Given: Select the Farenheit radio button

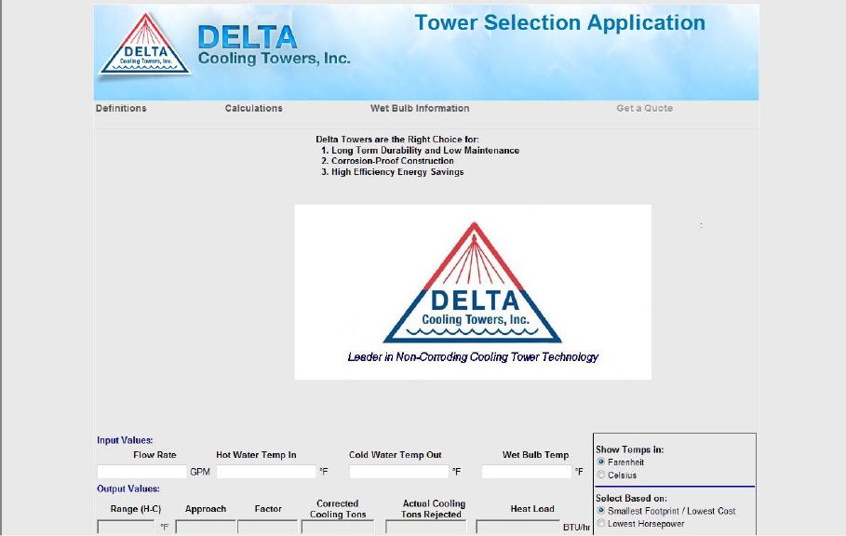Looking at the screenshot, I should click(x=601, y=462).
